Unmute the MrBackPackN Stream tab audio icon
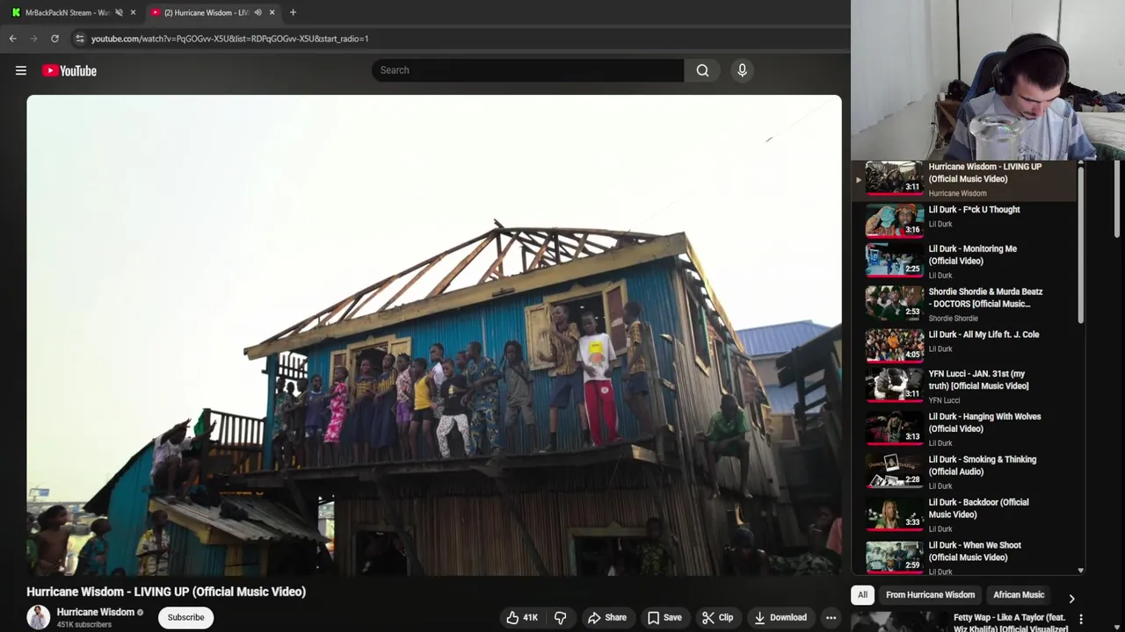This screenshot has height=632, width=1125. [x=119, y=12]
